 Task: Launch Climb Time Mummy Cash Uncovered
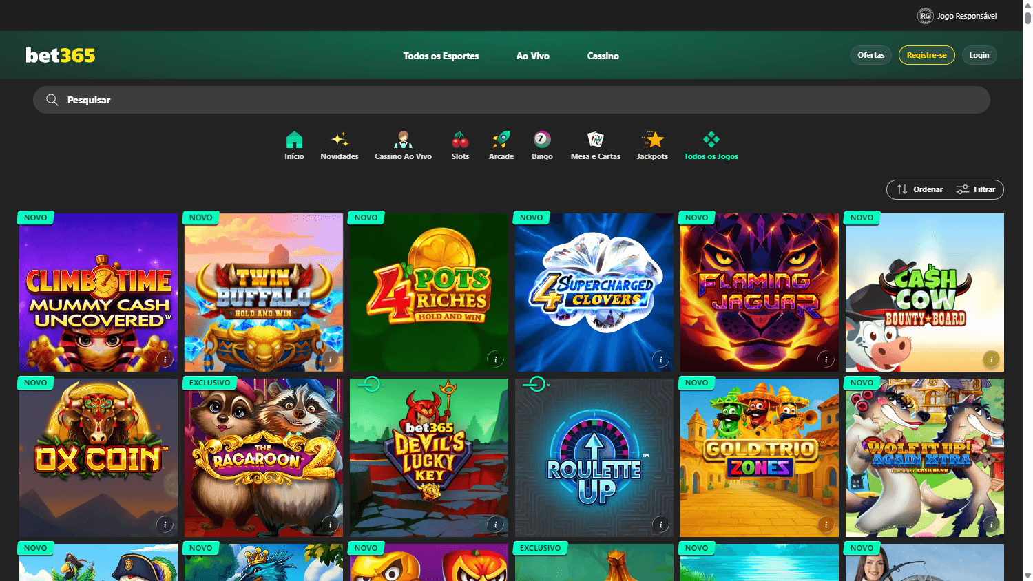pos(98,293)
